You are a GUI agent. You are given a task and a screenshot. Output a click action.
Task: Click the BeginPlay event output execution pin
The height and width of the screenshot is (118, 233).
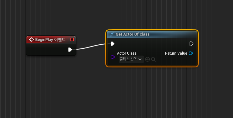[70, 50]
